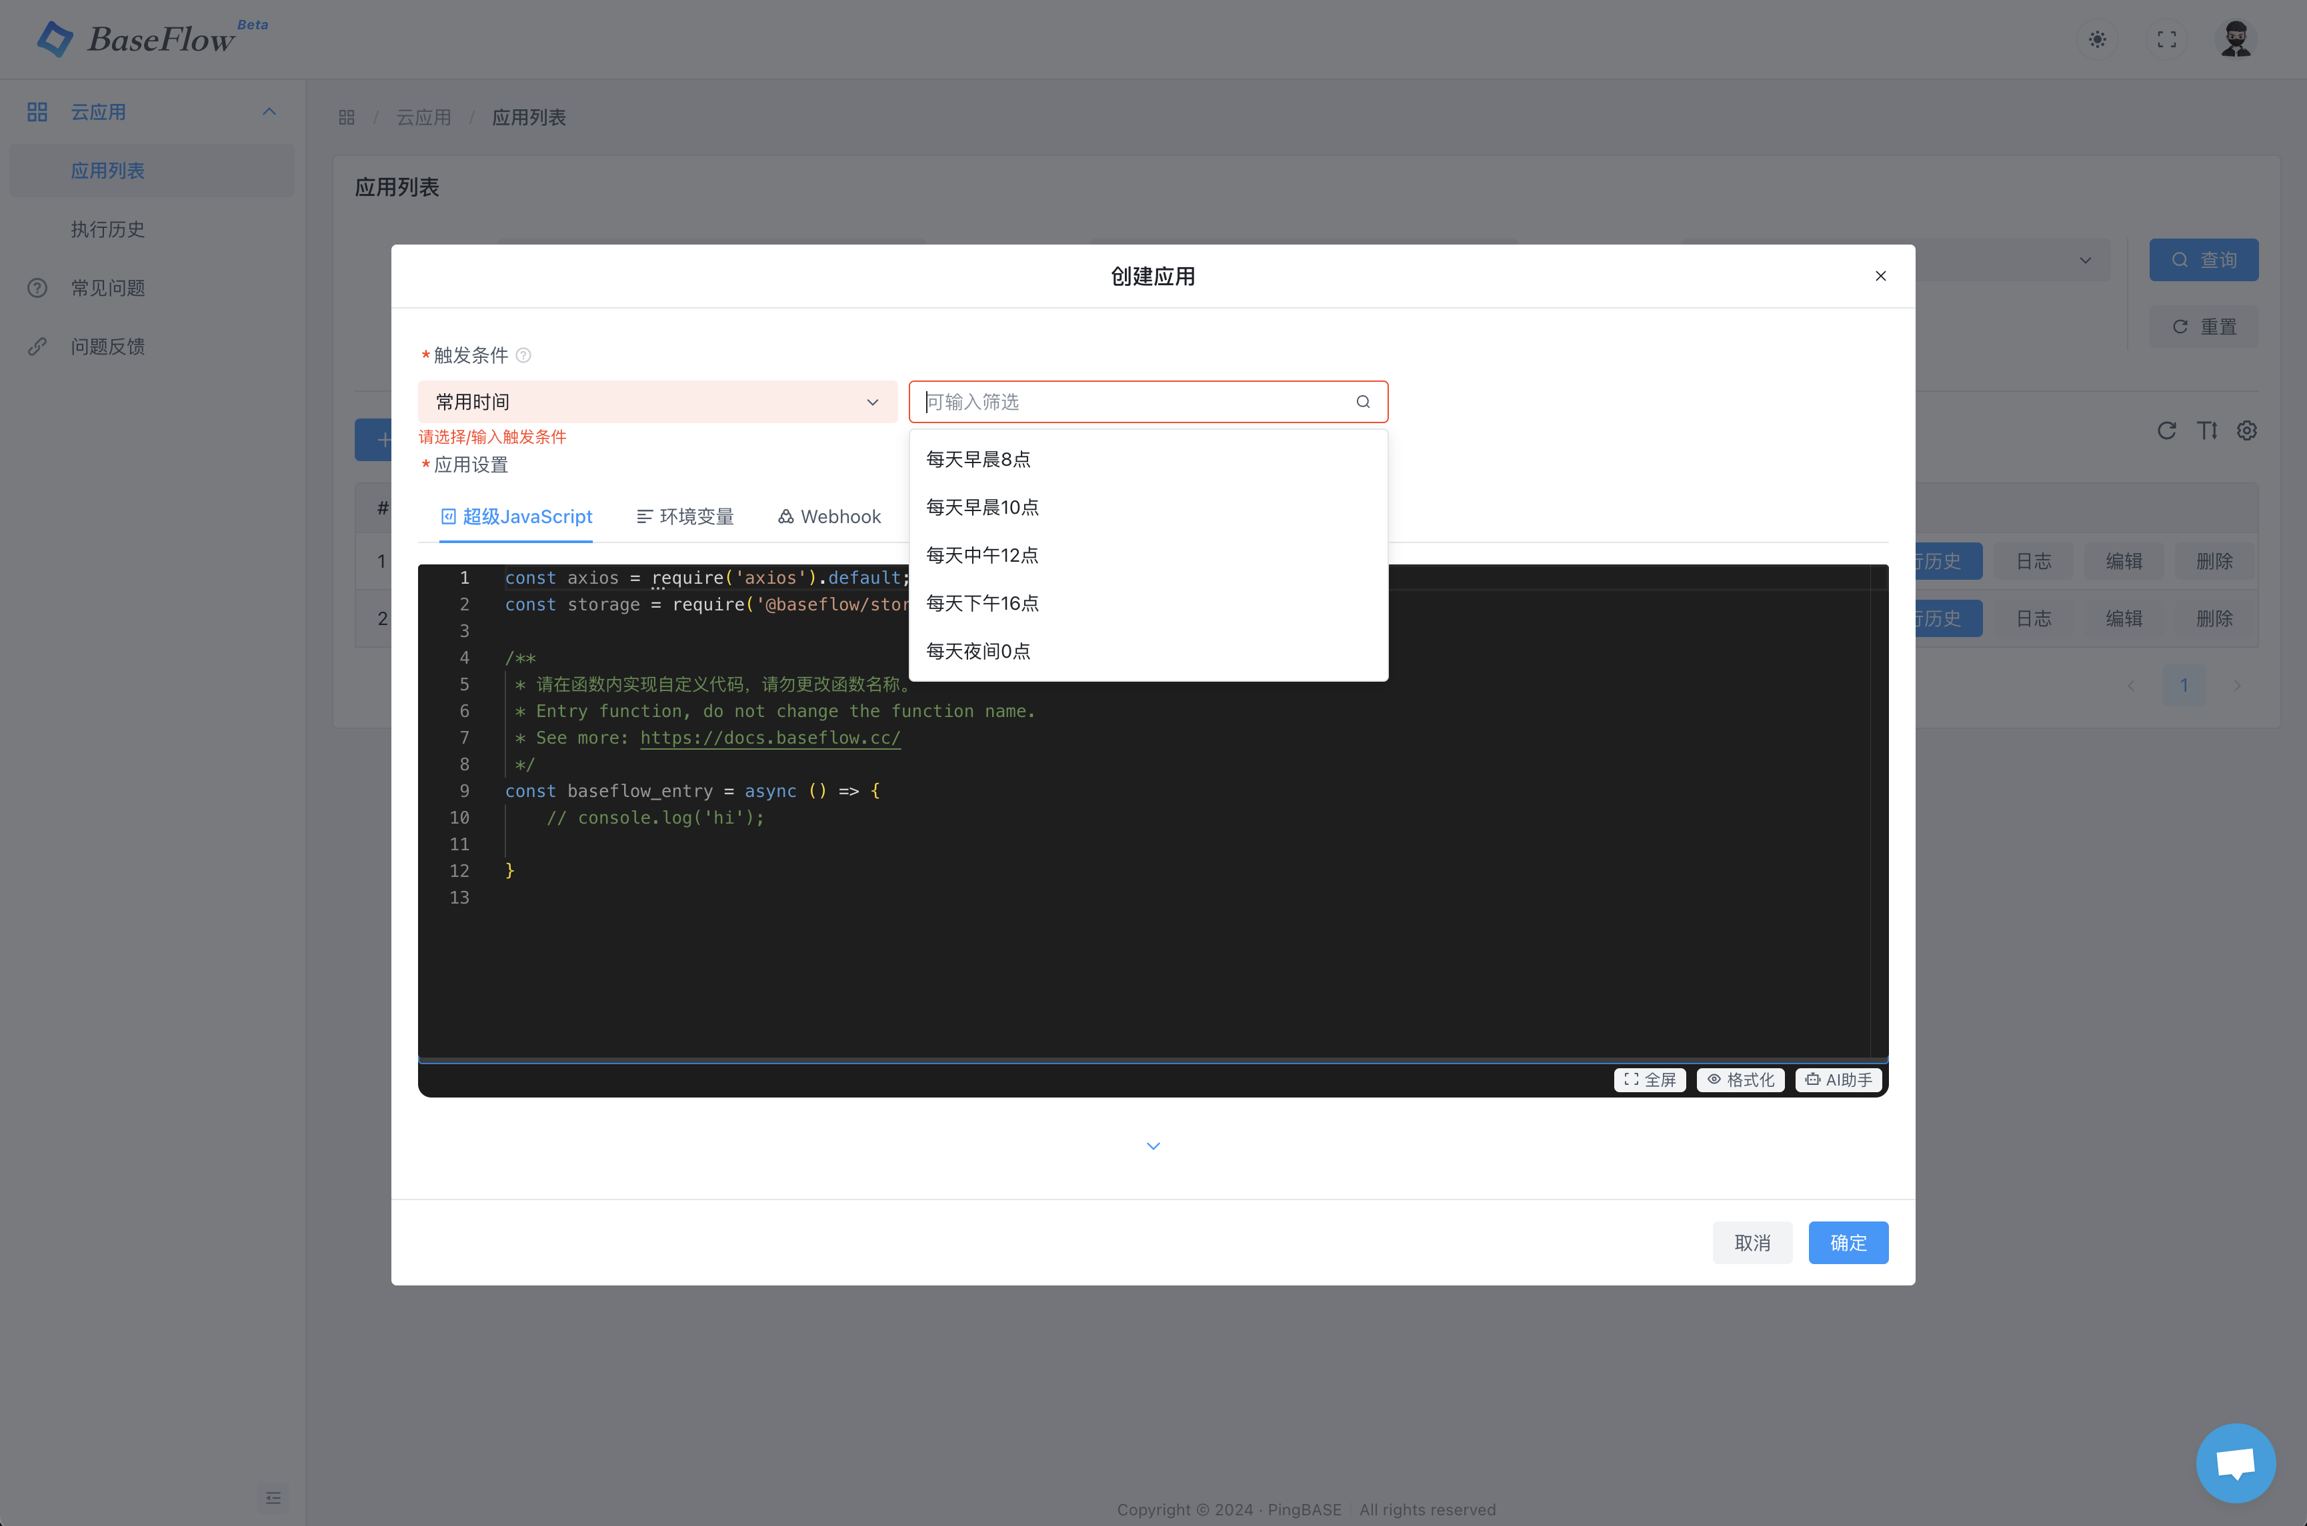Image resolution: width=2307 pixels, height=1526 pixels.
Task: Switch to the Webhook tab
Action: [829, 517]
